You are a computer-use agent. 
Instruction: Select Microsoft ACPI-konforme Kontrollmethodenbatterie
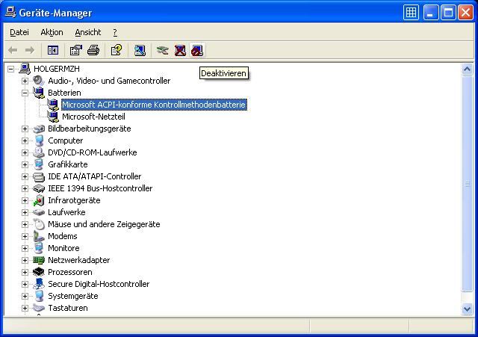point(154,105)
